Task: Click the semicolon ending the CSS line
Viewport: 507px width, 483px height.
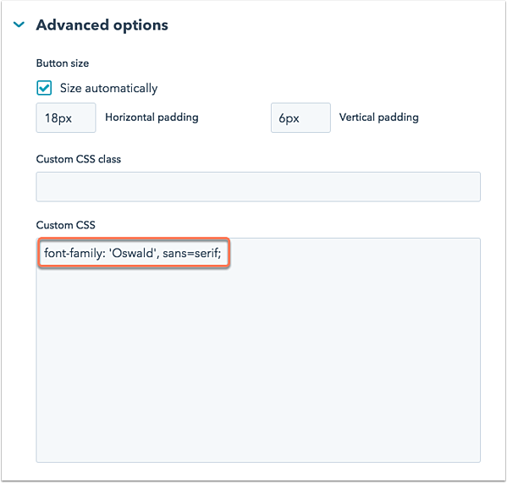Action: point(219,255)
